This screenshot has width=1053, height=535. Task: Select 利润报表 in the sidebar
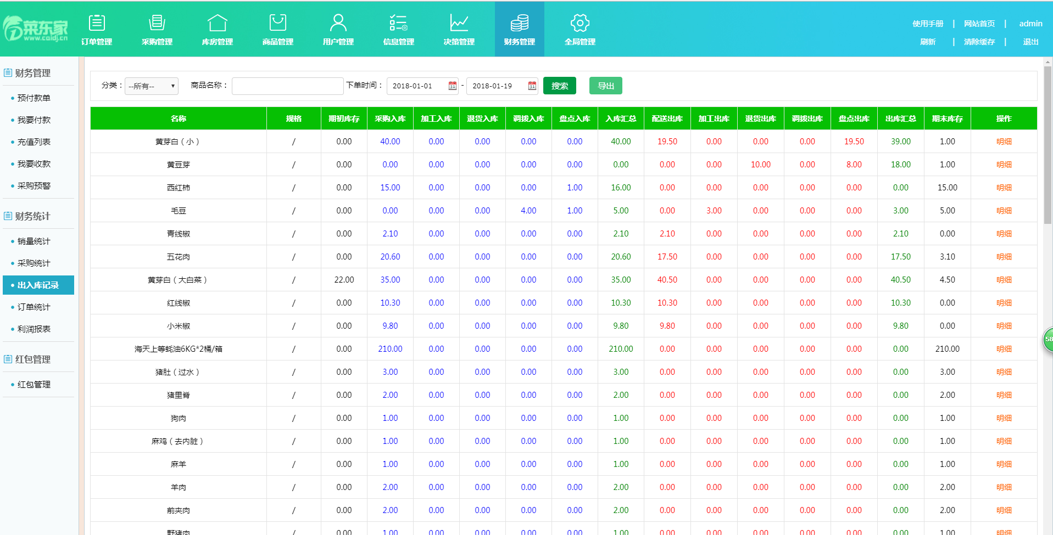click(34, 329)
